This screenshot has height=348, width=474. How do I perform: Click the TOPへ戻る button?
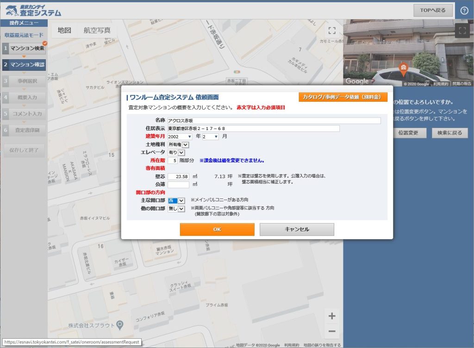click(433, 10)
